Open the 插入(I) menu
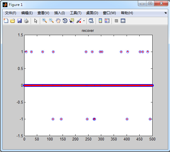170x152 pixels. pyautogui.click(x=59, y=13)
